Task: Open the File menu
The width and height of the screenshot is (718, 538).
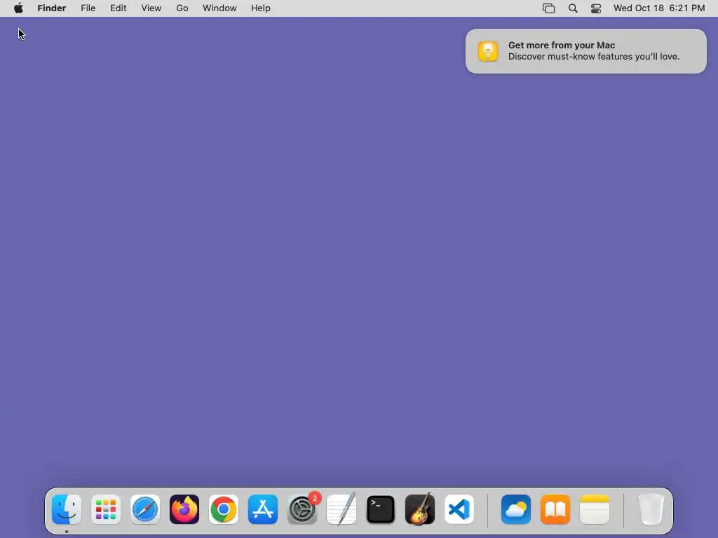Action: (88, 8)
